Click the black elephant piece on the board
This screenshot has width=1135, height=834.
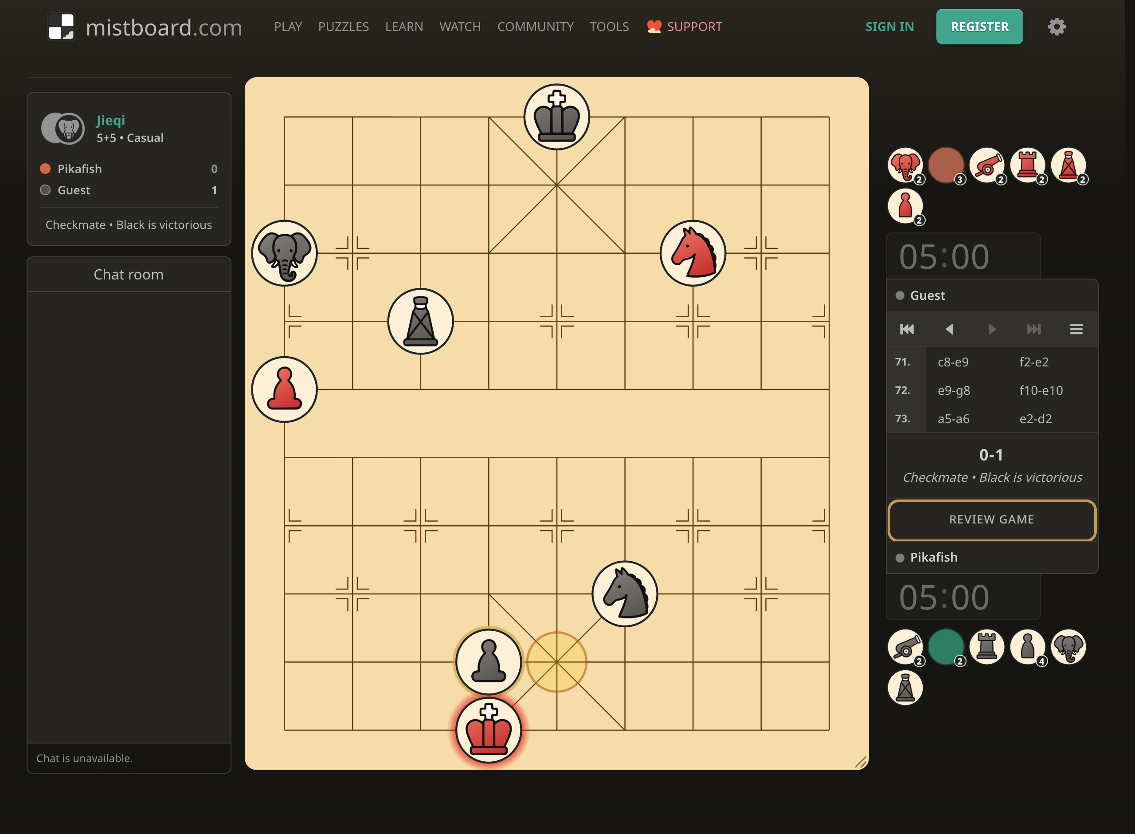[x=285, y=253]
